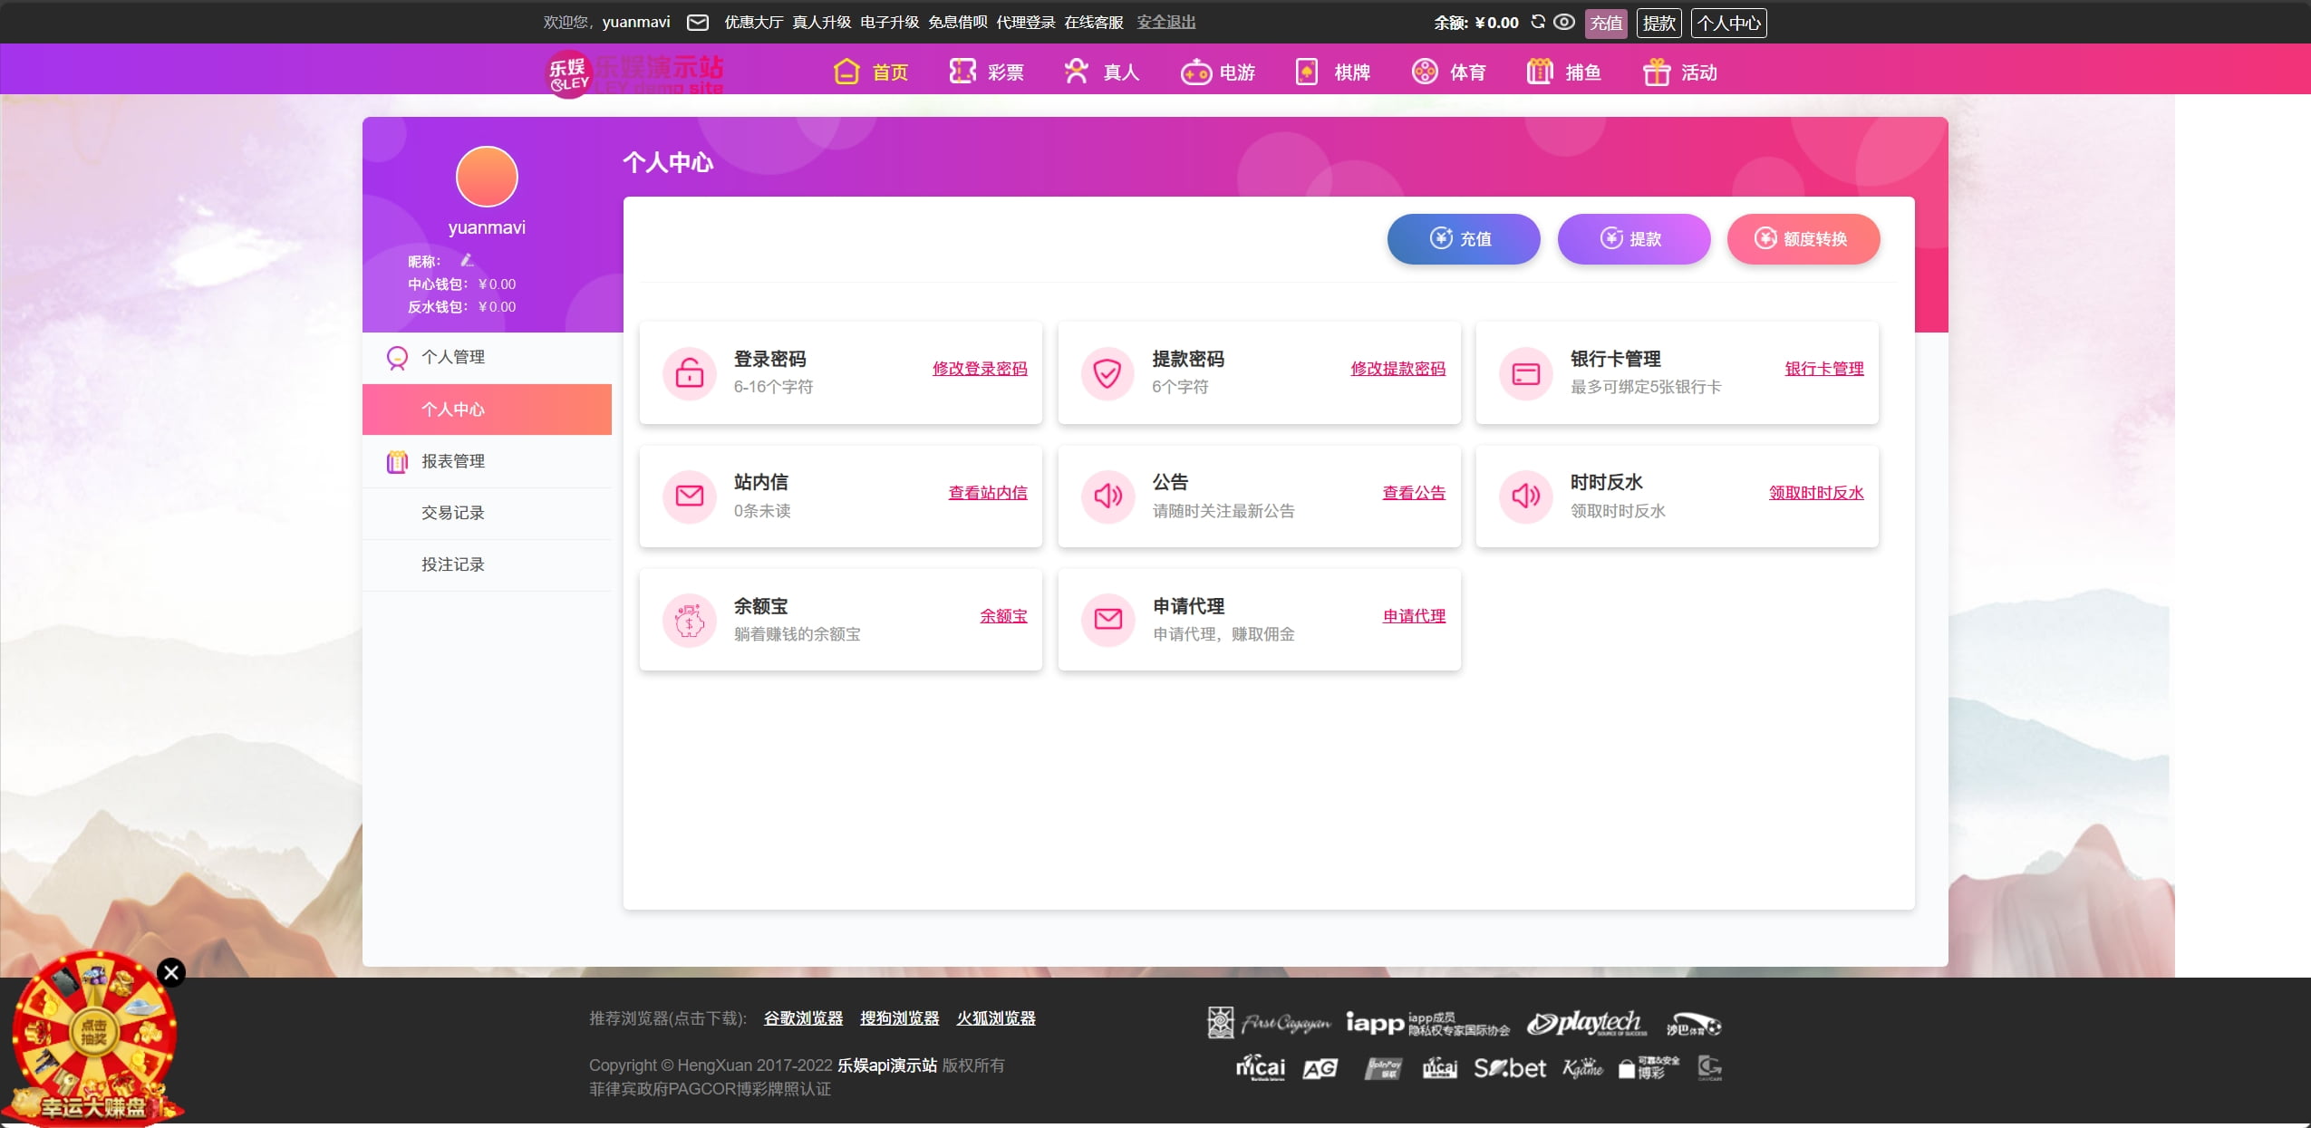This screenshot has height=1128, width=2311.
Task: Refresh the balance with circular arrows icon
Action: tap(1538, 22)
